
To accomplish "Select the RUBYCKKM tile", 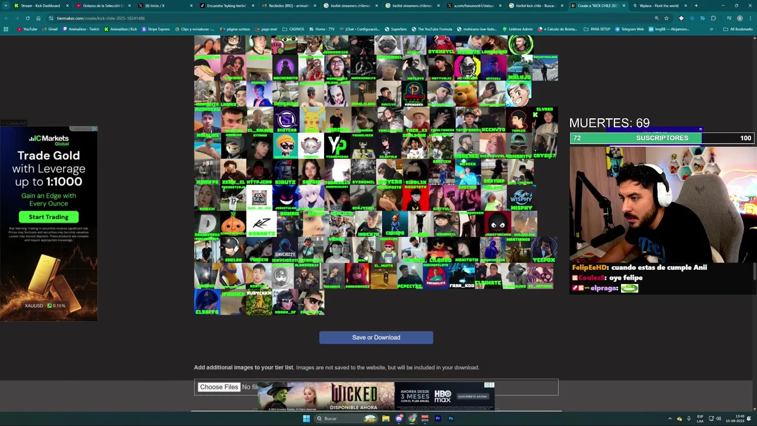I will (259, 302).
